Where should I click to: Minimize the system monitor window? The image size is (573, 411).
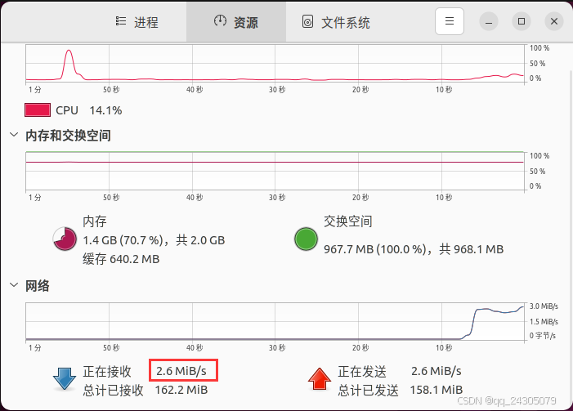click(489, 21)
